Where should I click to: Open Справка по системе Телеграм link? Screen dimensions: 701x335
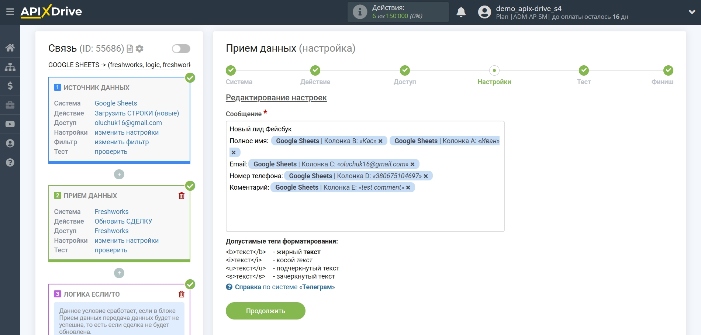pyautogui.click(x=284, y=287)
